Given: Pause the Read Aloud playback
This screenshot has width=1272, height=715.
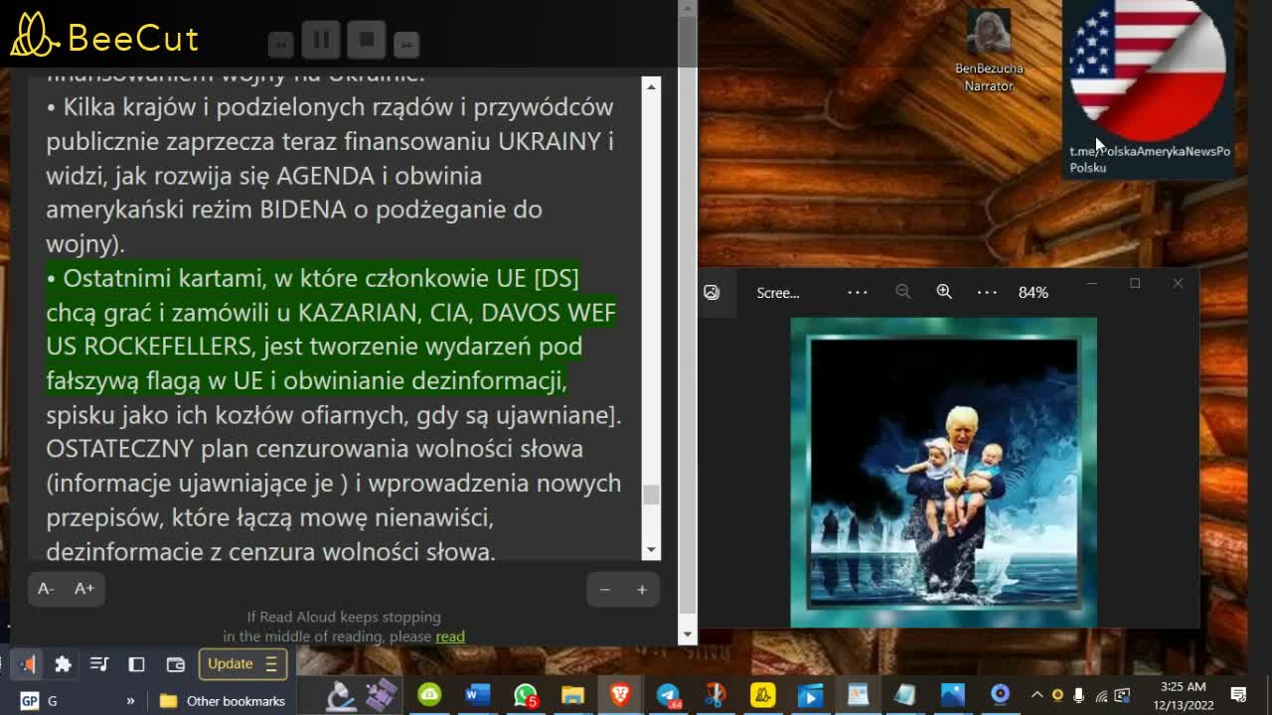Looking at the screenshot, I should [x=321, y=40].
